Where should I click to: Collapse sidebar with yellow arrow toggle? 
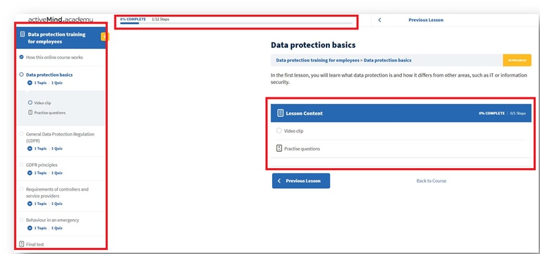104,36
